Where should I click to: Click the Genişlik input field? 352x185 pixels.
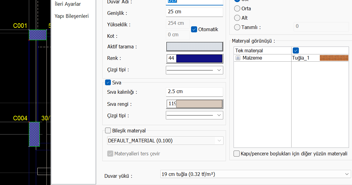(x=194, y=12)
